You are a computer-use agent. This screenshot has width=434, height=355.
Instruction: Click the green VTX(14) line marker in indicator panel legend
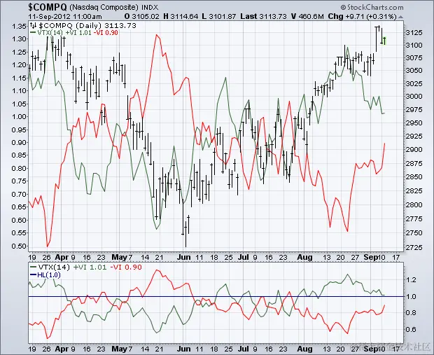coord(33,267)
